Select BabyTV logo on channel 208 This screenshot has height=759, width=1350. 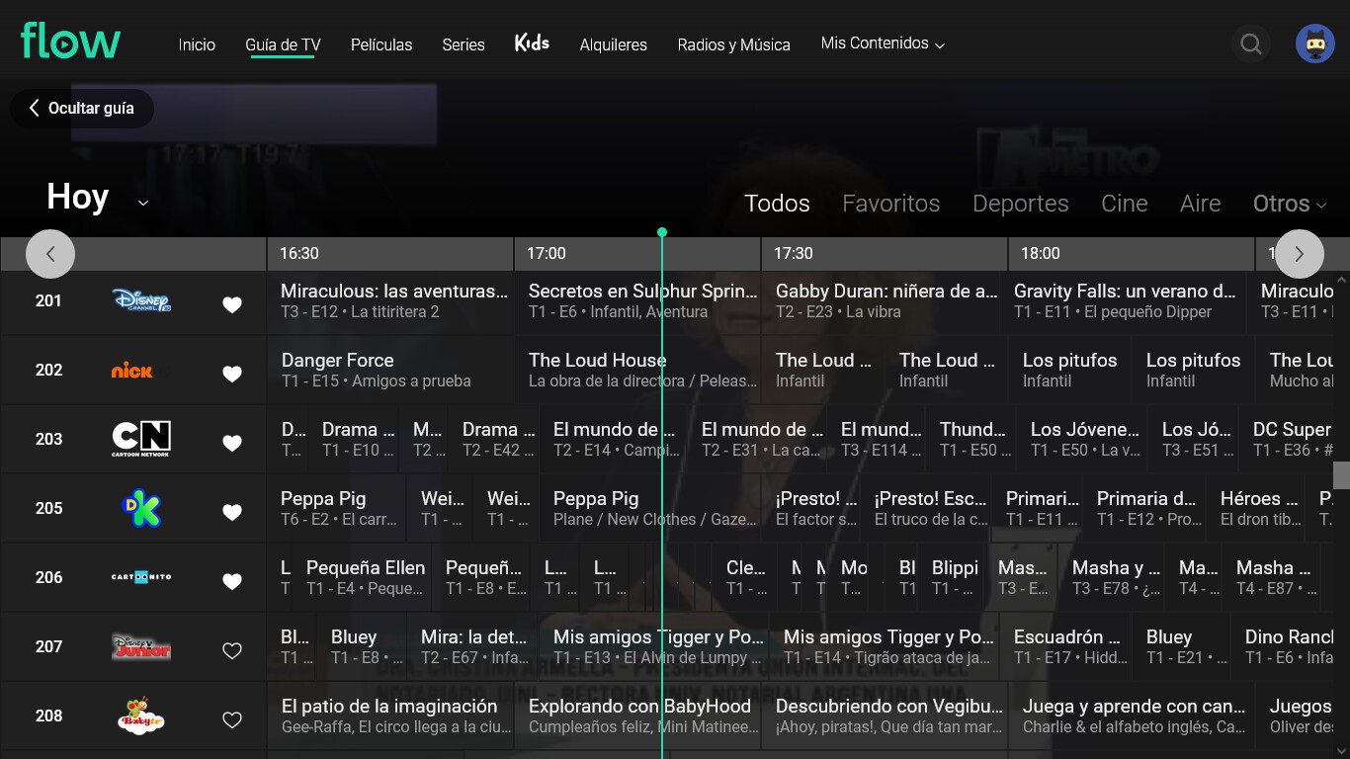[x=141, y=716]
